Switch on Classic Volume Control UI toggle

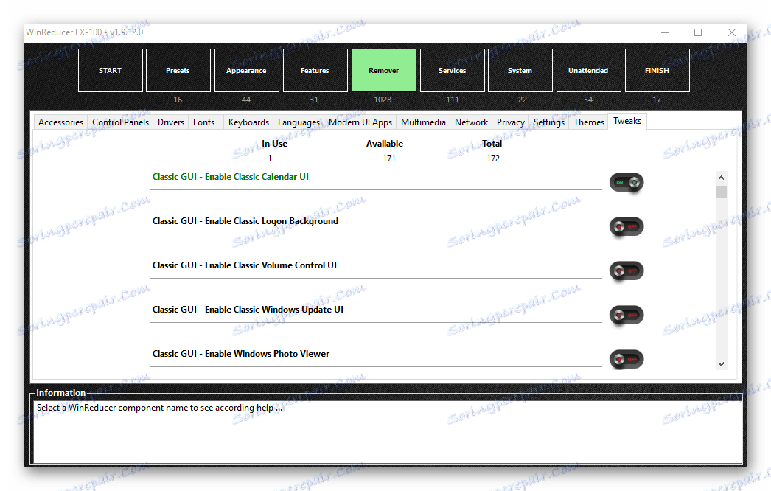pyautogui.click(x=627, y=271)
